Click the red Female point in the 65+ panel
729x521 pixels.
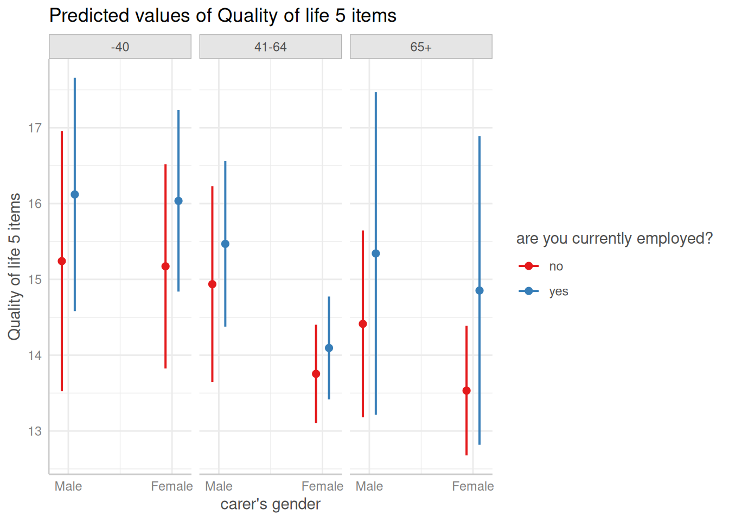click(x=466, y=391)
